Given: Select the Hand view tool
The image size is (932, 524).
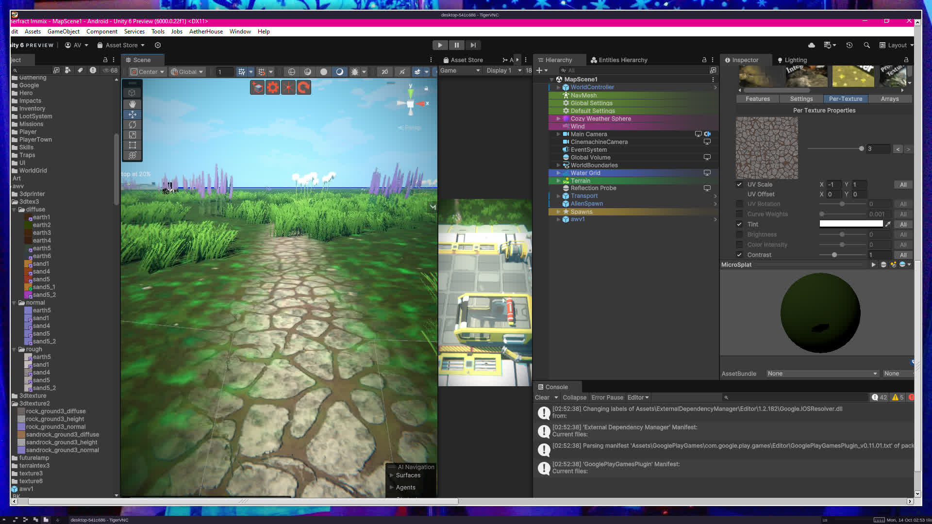Looking at the screenshot, I should [132, 104].
